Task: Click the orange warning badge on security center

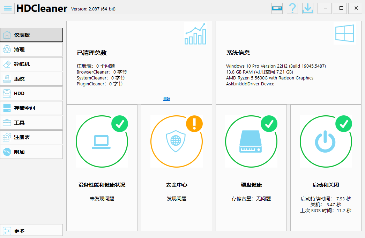Action: pos(194,124)
